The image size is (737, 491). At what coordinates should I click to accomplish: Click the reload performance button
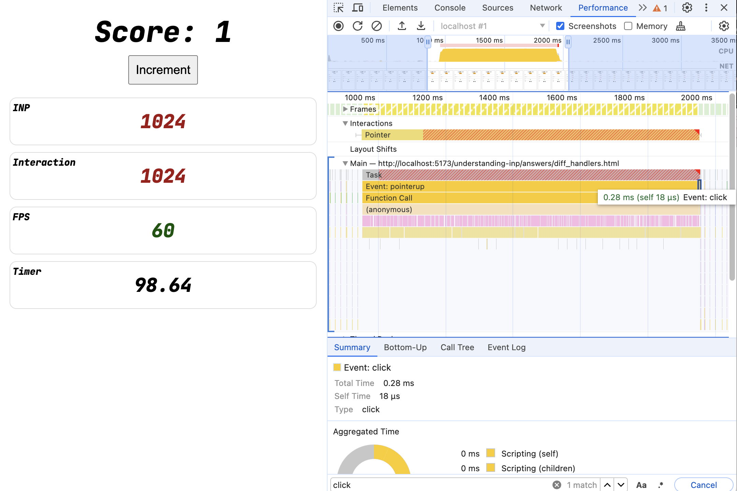357,26
